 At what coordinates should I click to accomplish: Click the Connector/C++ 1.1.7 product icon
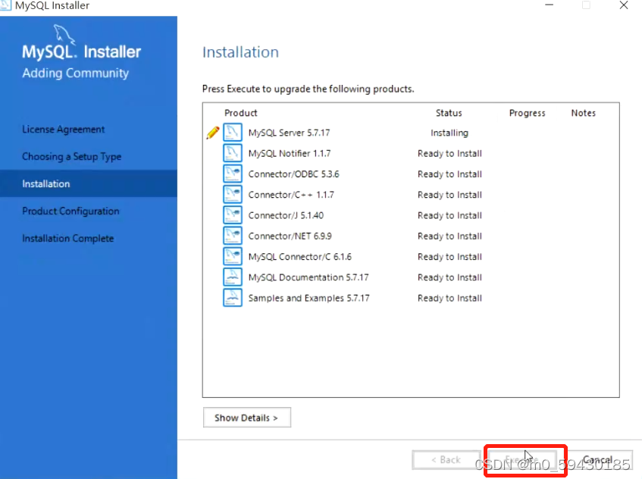click(233, 195)
